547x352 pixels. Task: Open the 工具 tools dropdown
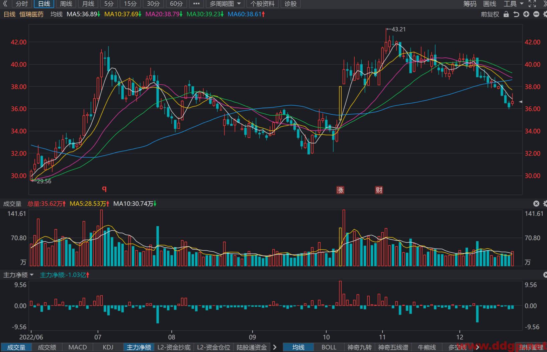point(514,4)
